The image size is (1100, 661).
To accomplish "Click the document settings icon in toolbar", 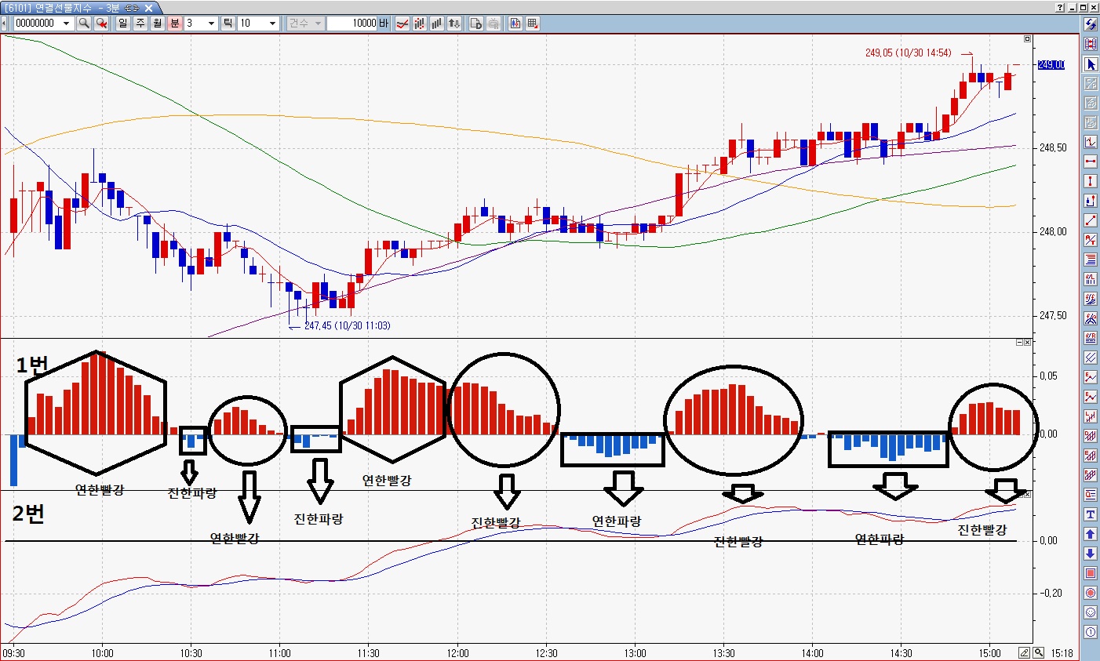I will (476, 24).
